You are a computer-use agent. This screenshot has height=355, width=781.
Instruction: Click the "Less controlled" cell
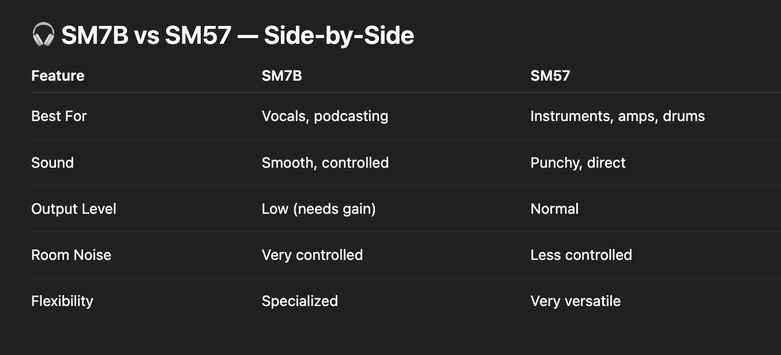coord(581,255)
